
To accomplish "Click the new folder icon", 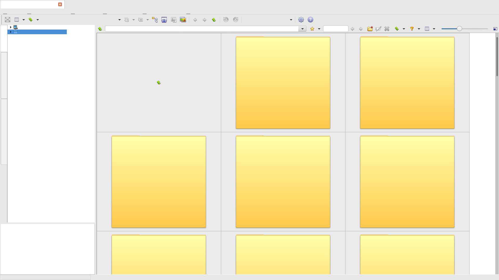I will pos(370,29).
